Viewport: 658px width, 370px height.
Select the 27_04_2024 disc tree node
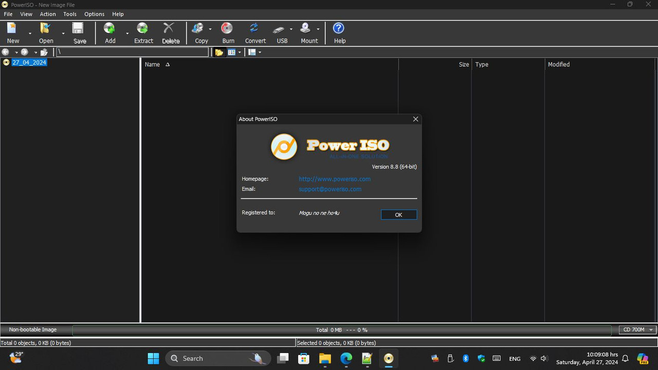(x=29, y=62)
